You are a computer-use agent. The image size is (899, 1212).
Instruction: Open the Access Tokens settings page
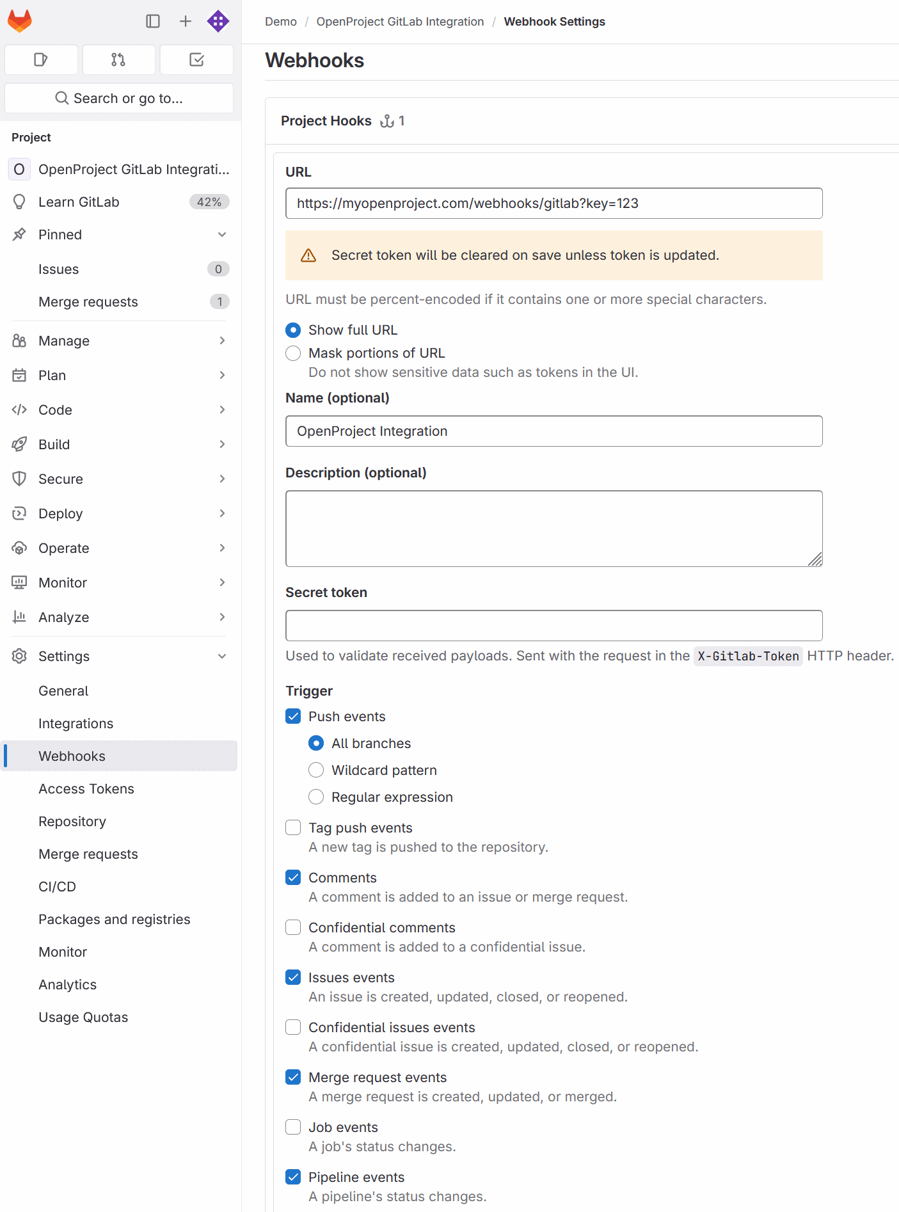(86, 788)
